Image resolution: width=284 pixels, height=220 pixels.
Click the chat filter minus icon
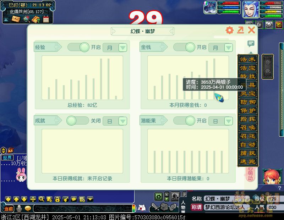coord(49,199)
